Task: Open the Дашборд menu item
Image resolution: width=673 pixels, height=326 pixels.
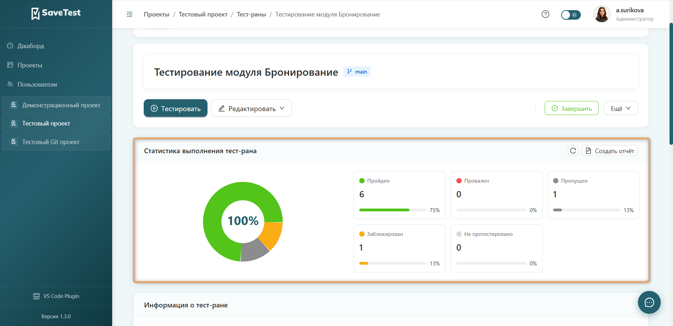Action: (x=56, y=46)
